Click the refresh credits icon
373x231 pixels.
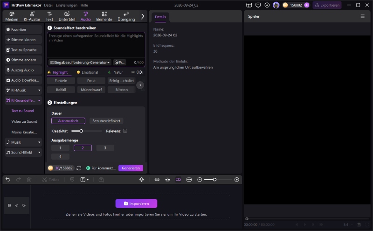click(79, 168)
